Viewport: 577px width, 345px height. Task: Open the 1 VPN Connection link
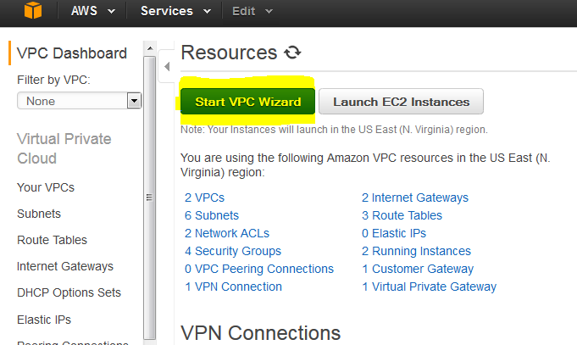coord(233,287)
